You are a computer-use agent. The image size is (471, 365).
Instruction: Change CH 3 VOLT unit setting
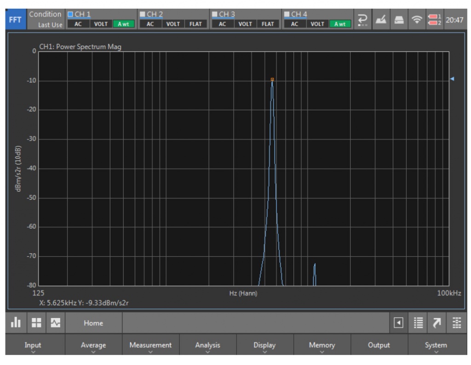[x=245, y=24]
